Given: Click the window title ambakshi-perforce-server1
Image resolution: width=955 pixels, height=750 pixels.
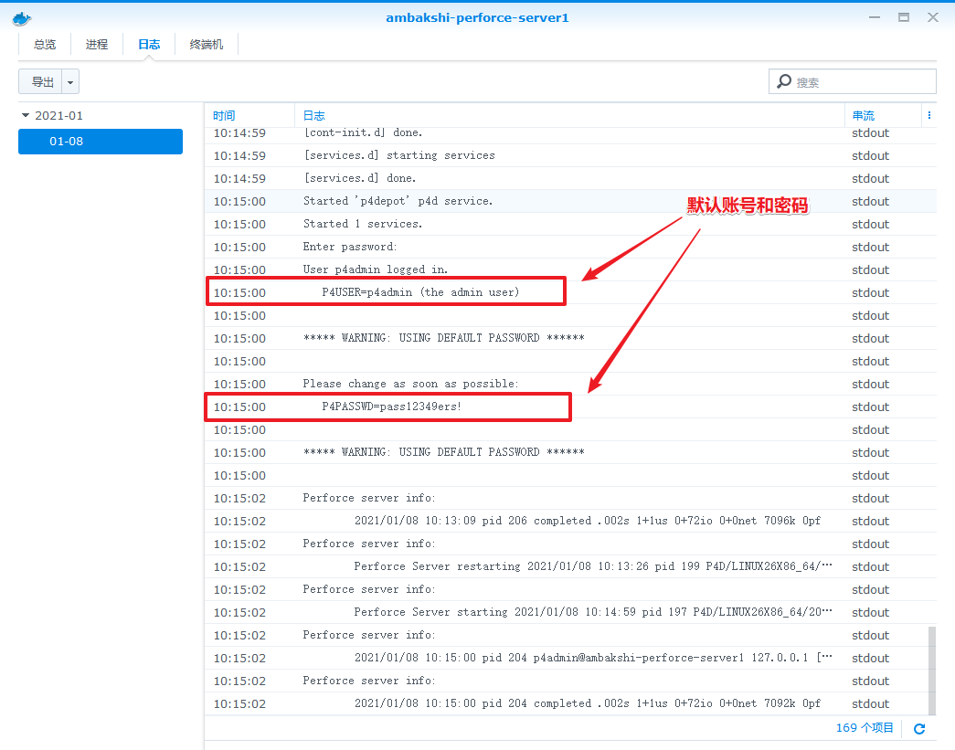Looking at the screenshot, I should 477,17.
